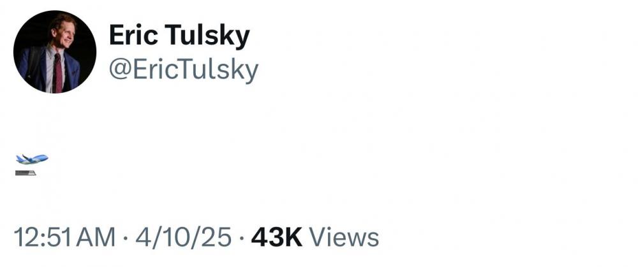
Task: Open Eric Tulsky's profile picture
Action: point(55,52)
